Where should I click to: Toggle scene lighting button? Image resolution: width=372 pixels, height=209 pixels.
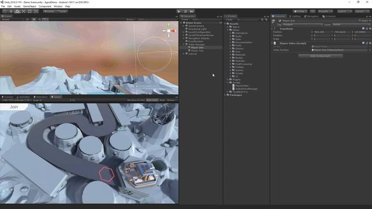(x=34, y=19)
